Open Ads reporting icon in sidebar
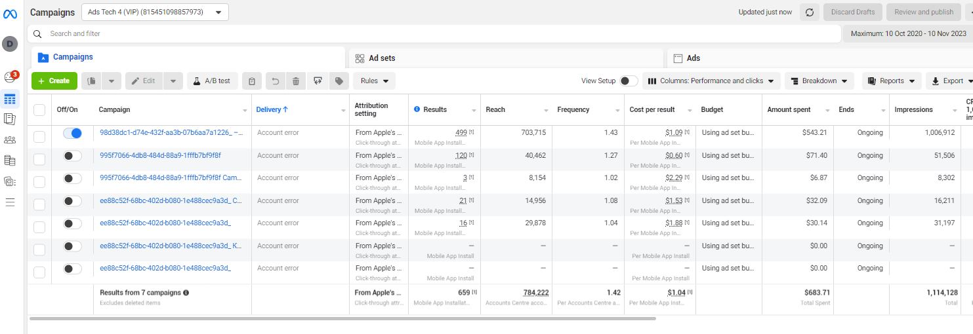Screen dimensions: 973x334 point(10,119)
